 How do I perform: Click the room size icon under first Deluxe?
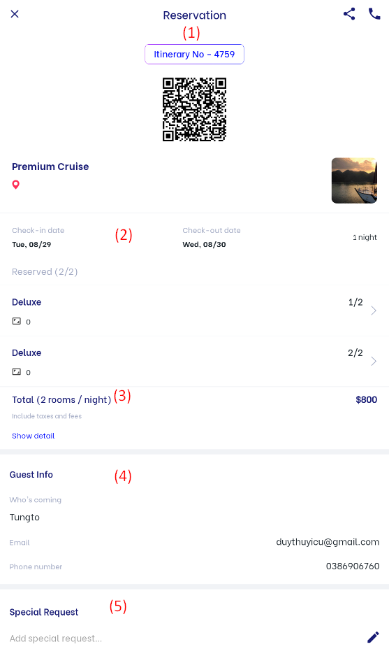click(16, 321)
